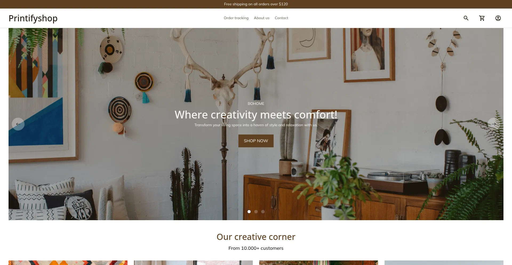The width and height of the screenshot is (512, 265).
Task: Open the user account icon
Action: click(498, 18)
